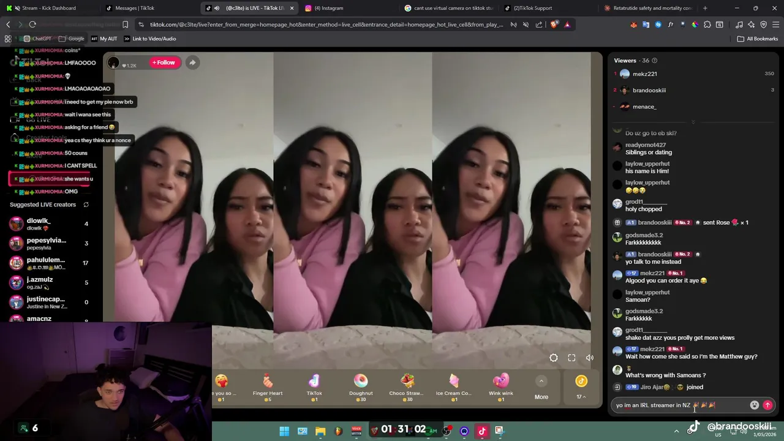Send a Wink wink gift

tap(501, 387)
